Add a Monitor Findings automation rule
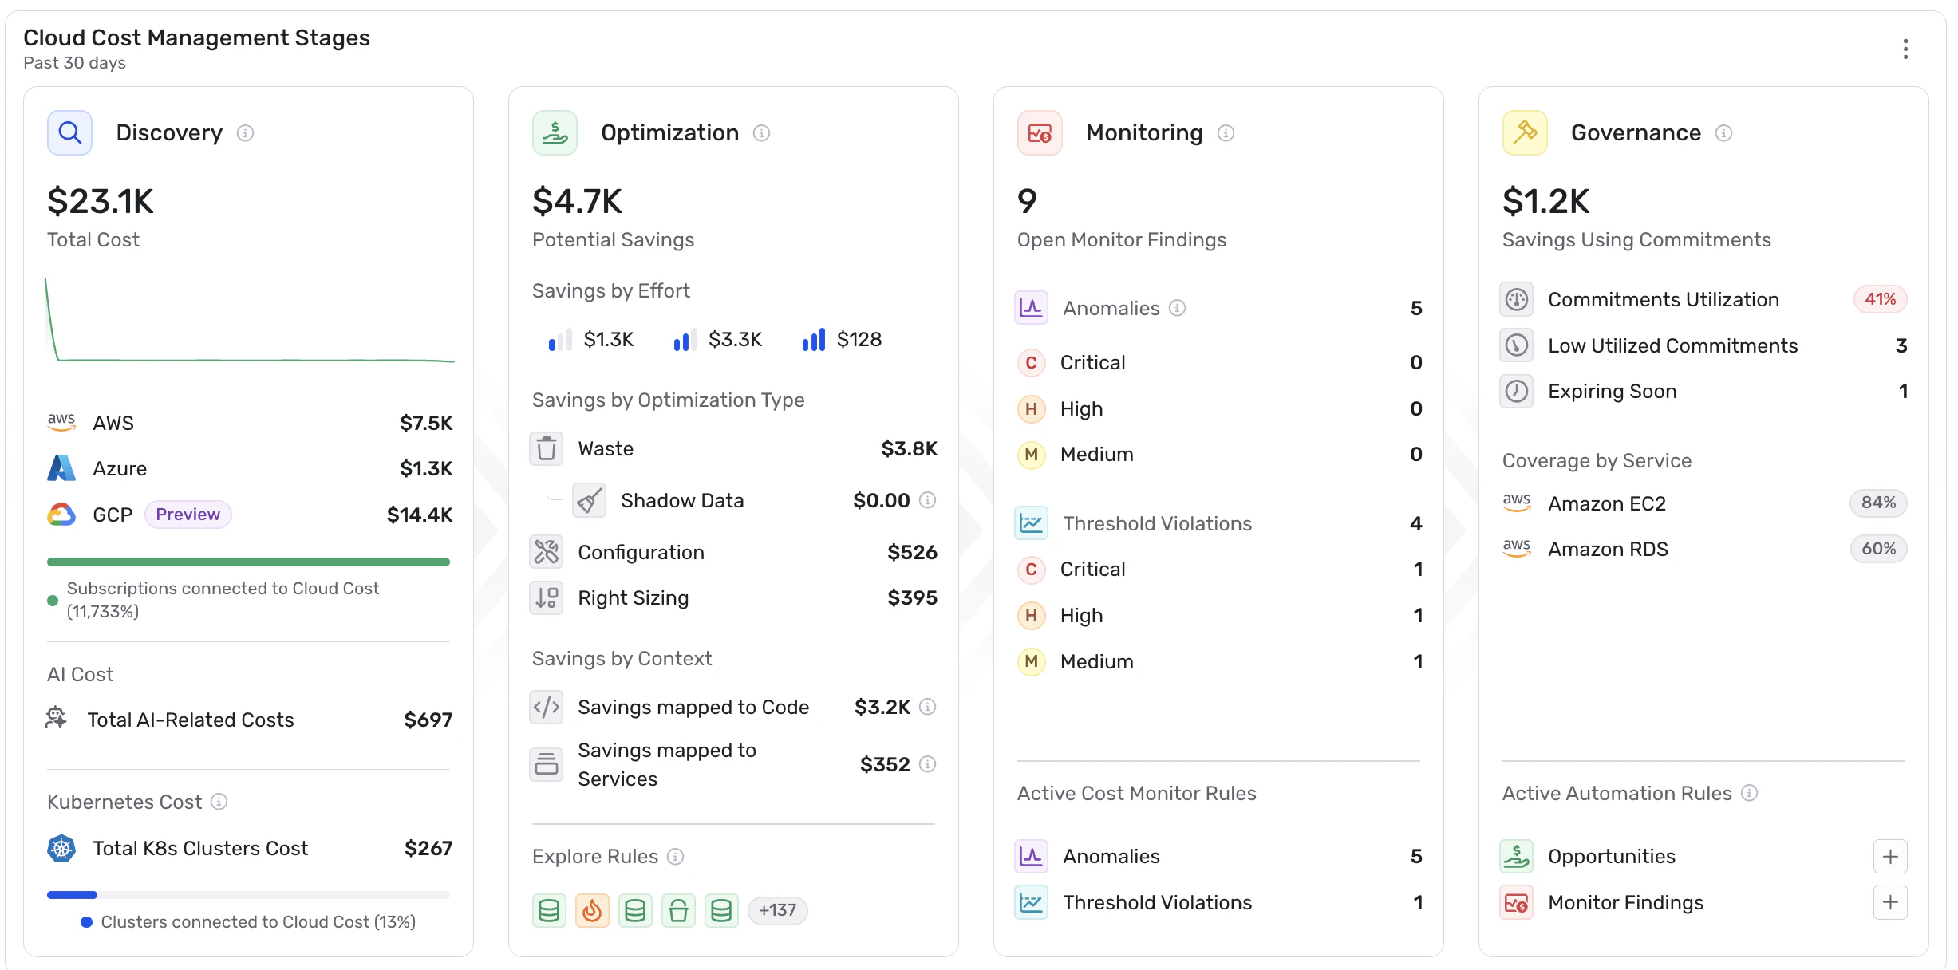 1890,902
